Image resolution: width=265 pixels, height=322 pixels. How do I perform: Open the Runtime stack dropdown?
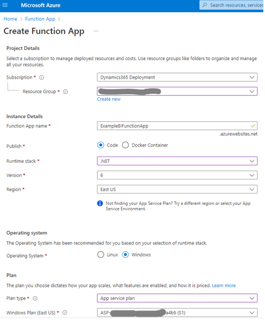(177, 161)
